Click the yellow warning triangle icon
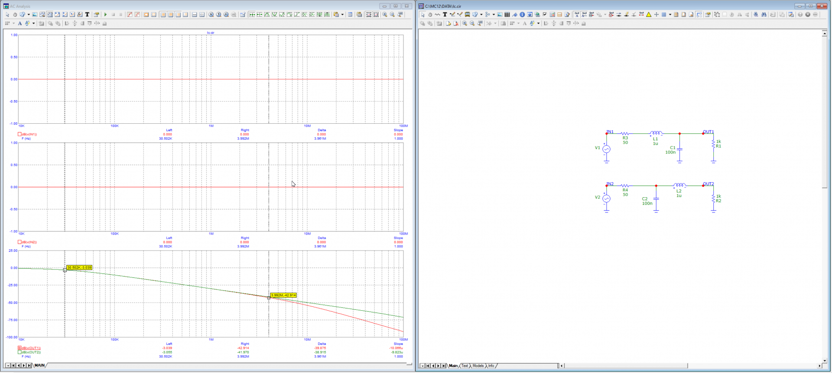 [x=649, y=14]
